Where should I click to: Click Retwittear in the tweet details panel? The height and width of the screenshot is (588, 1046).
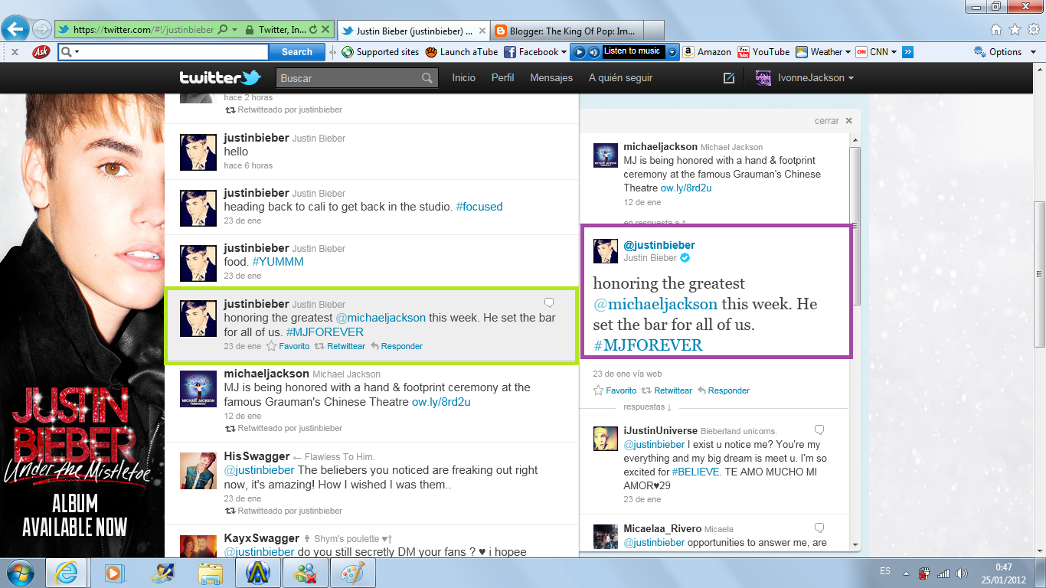(x=667, y=390)
